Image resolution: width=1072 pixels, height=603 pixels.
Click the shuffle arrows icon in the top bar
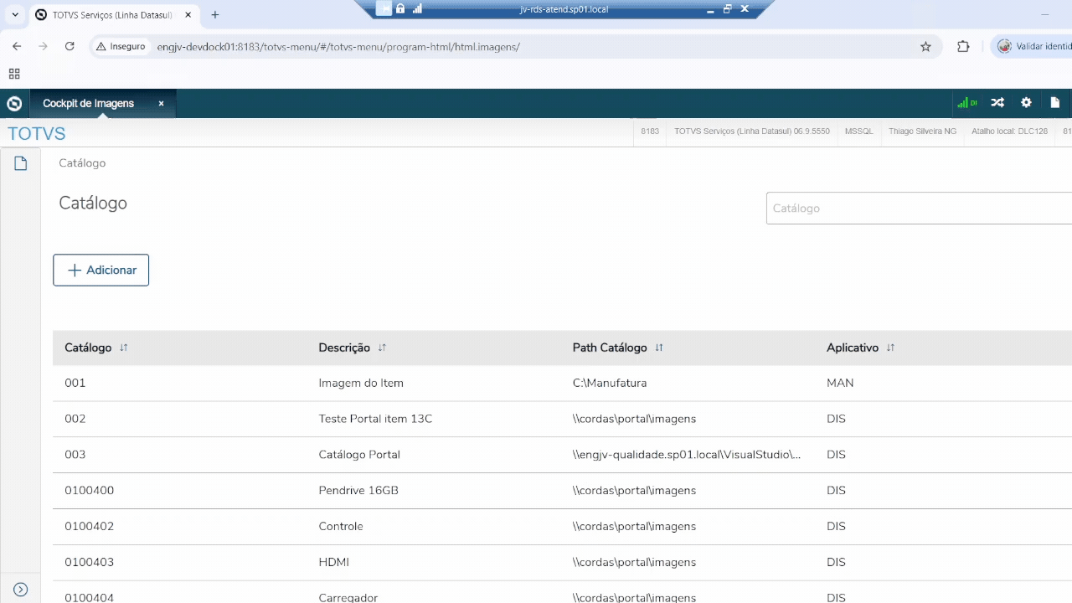click(x=997, y=103)
